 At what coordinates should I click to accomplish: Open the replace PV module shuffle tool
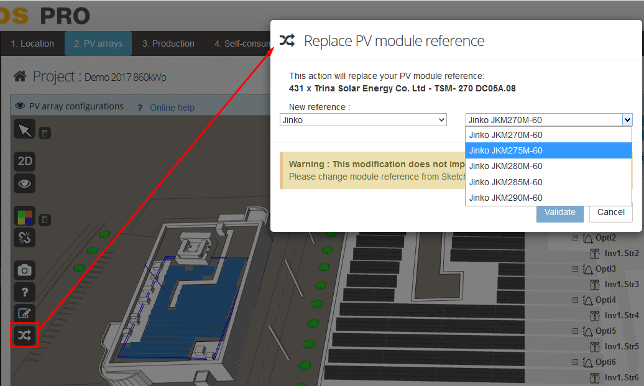pyautogui.click(x=24, y=336)
